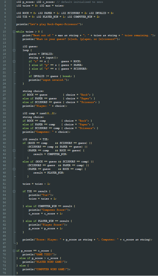The image size is (158, 276).
Task: Click the "while" keyword on line 10
Action: click(x=20, y=32)
